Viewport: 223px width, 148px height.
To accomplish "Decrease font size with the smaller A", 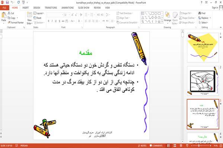I will point(76,14).
